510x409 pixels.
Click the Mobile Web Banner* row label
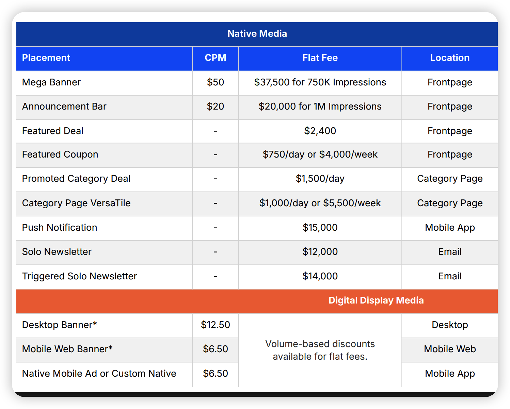point(67,349)
